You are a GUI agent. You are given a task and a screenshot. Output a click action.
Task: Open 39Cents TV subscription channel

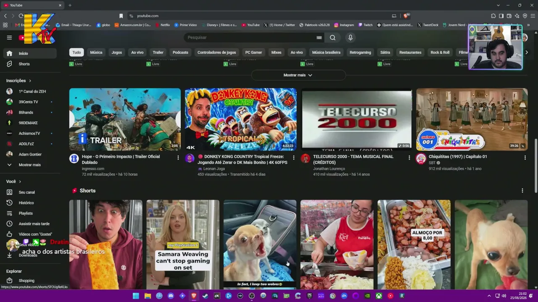[29, 102]
